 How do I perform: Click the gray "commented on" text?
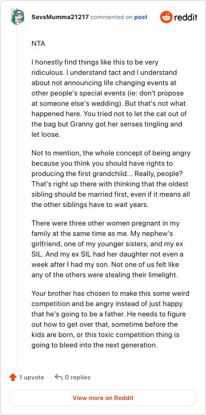pyautogui.click(x=111, y=17)
